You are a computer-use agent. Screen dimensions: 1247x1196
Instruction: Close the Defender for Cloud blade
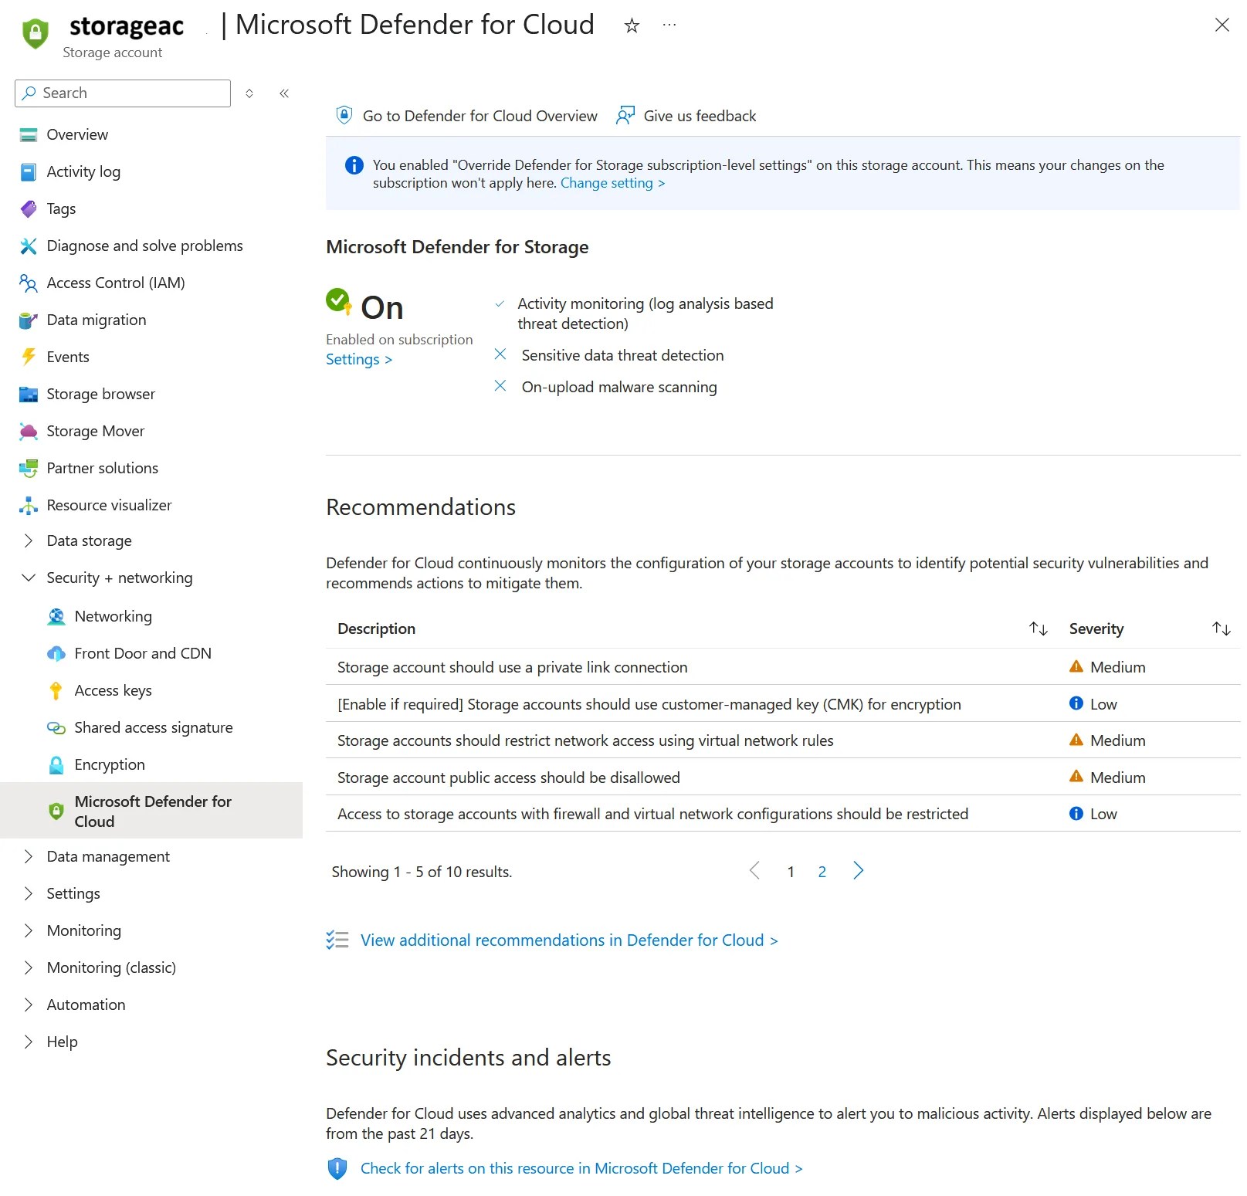(1222, 25)
